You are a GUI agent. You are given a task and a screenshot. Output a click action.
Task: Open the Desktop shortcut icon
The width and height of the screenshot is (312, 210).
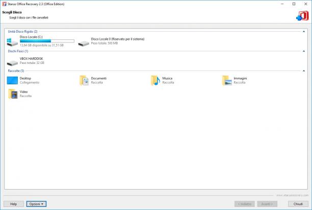click(x=12, y=80)
